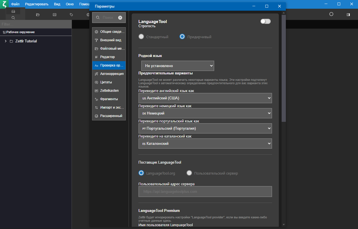Click the Pomodoro circle icon in toolbar
This screenshot has height=229, width=358.
coord(331,14)
